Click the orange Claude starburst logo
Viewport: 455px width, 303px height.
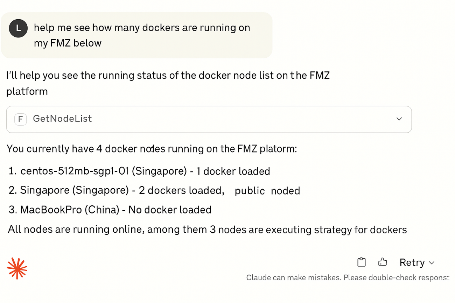[17, 268]
